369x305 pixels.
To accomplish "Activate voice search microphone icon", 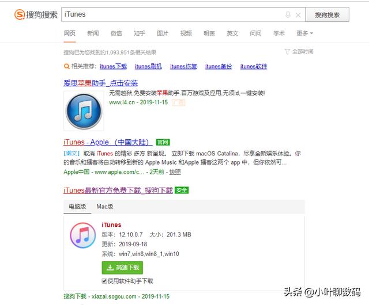I will tap(288, 15).
